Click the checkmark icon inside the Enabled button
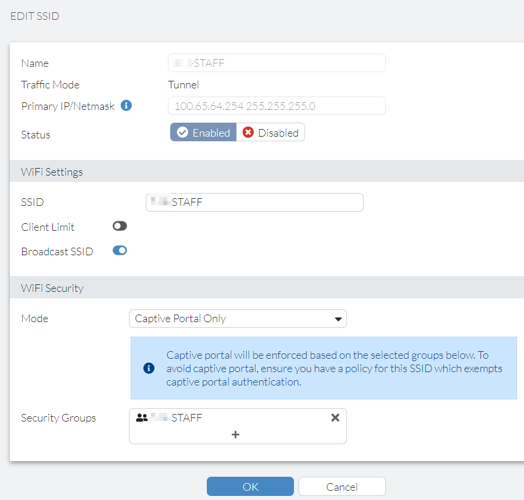Viewport: 524px width, 500px height. 182,133
